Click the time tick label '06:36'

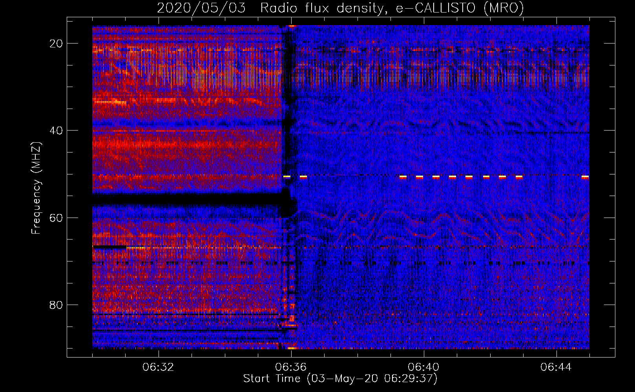(x=291, y=367)
